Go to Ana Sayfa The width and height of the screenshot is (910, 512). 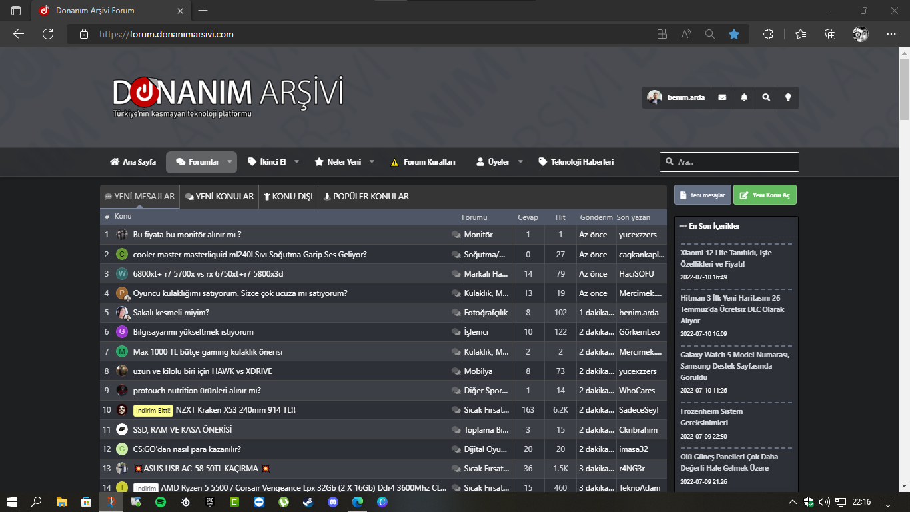(x=133, y=162)
